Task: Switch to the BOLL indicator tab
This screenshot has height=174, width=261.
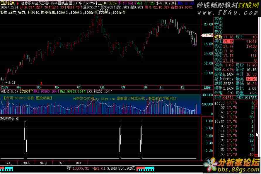Action: [x=26, y=163]
